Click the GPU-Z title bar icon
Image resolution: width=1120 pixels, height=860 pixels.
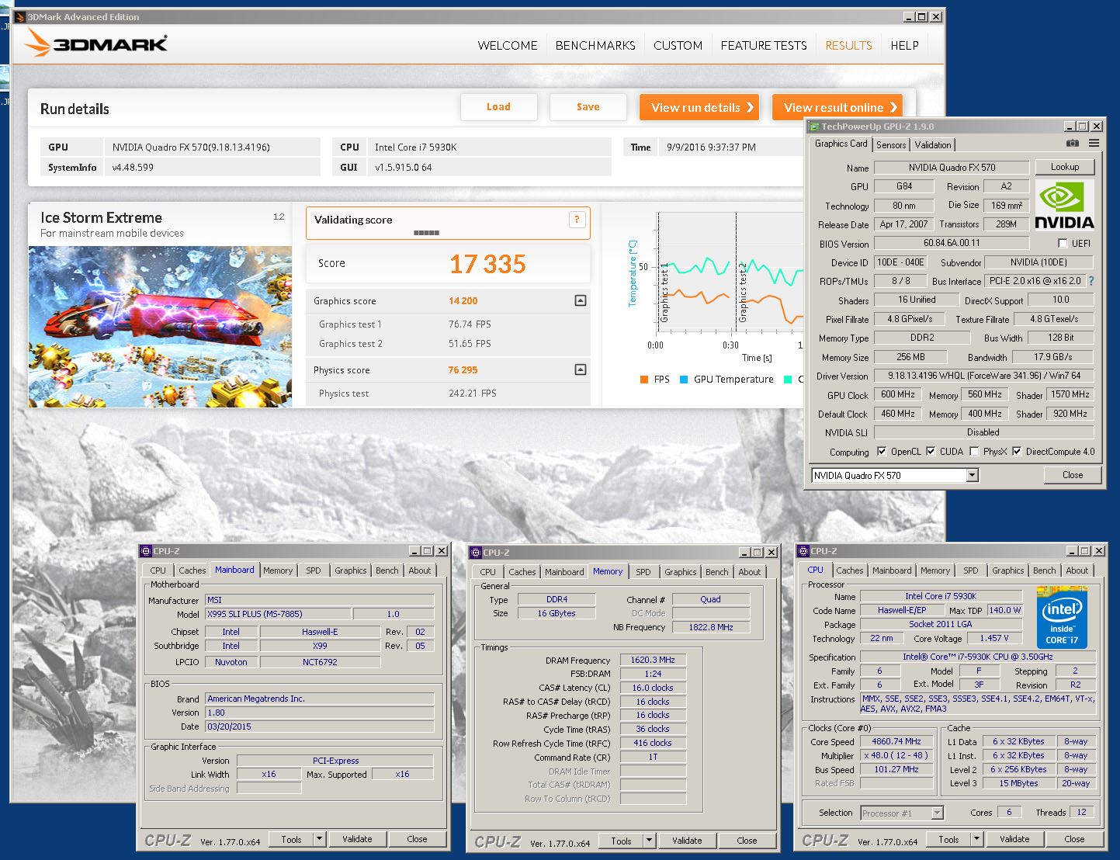click(x=814, y=127)
